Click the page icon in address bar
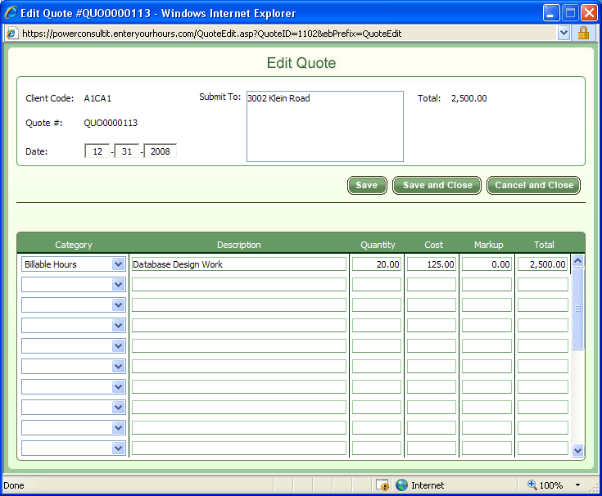The width and height of the screenshot is (602, 496). tap(11, 34)
